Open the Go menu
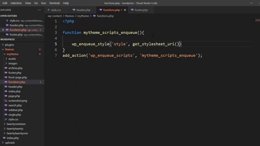The height and width of the screenshot is (146, 260). tap(36, 3)
